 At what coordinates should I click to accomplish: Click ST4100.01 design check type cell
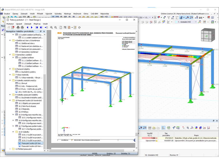[166, 138]
